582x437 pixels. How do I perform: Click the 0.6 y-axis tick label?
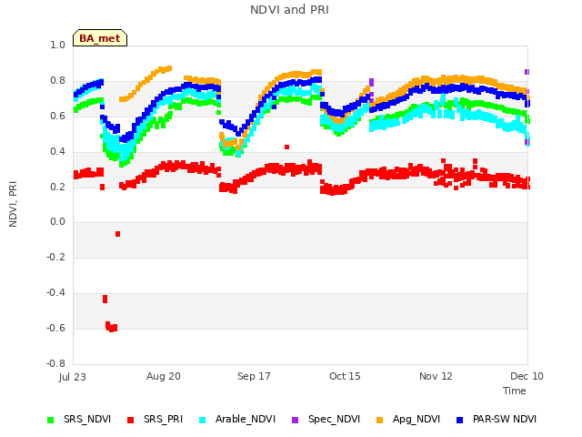pyautogui.click(x=57, y=116)
